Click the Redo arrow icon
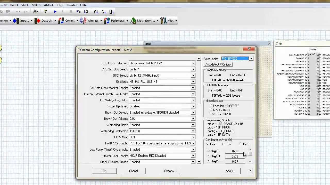The height and width of the screenshot is (185, 330). point(26,12)
